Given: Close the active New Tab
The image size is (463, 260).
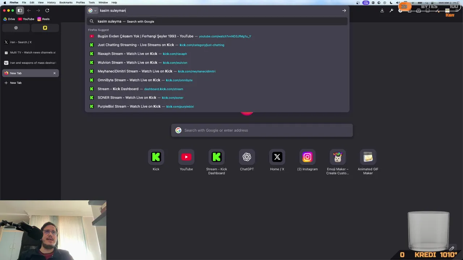Looking at the screenshot, I should click(55, 73).
